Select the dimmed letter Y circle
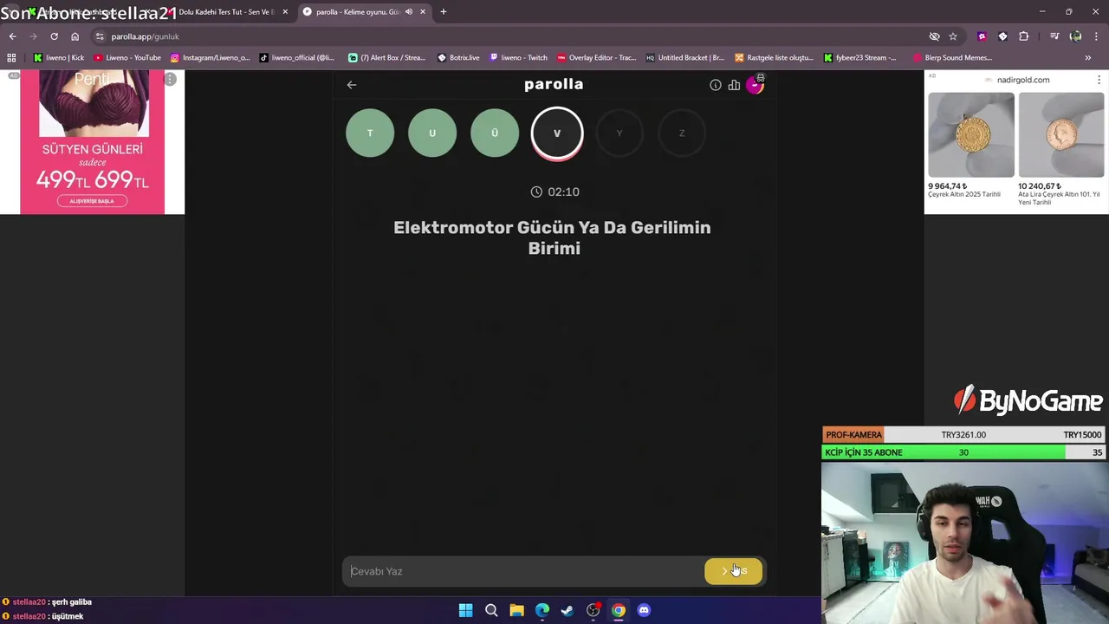Viewport: 1109px width, 624px height. pyautogui.click(x=619, y=133)
